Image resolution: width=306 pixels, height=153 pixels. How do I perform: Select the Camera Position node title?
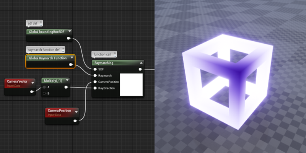(59, 111)
